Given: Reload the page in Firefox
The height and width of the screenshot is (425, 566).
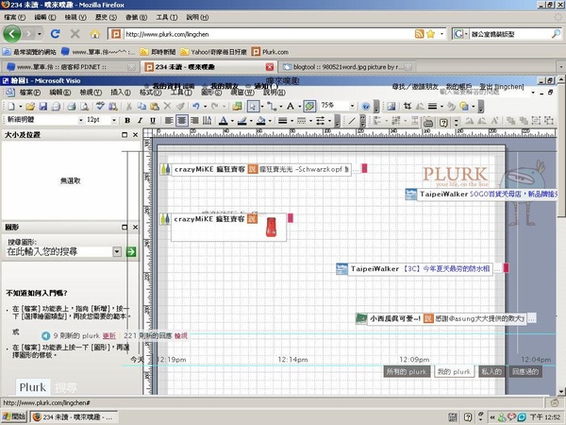Looking at the screenshot, I should click(x=56, y=34).
